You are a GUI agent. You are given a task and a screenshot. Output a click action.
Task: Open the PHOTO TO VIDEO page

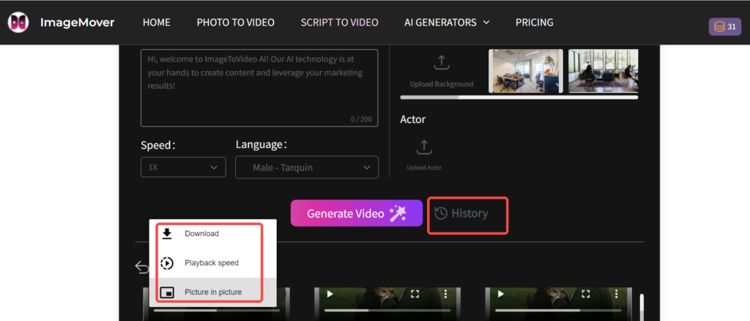235,23
